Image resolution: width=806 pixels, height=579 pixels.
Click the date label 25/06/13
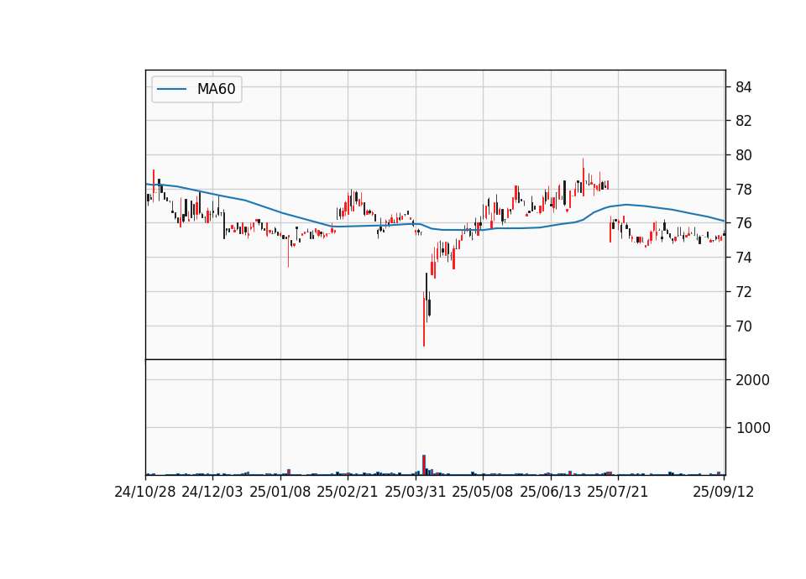[551, 492]
